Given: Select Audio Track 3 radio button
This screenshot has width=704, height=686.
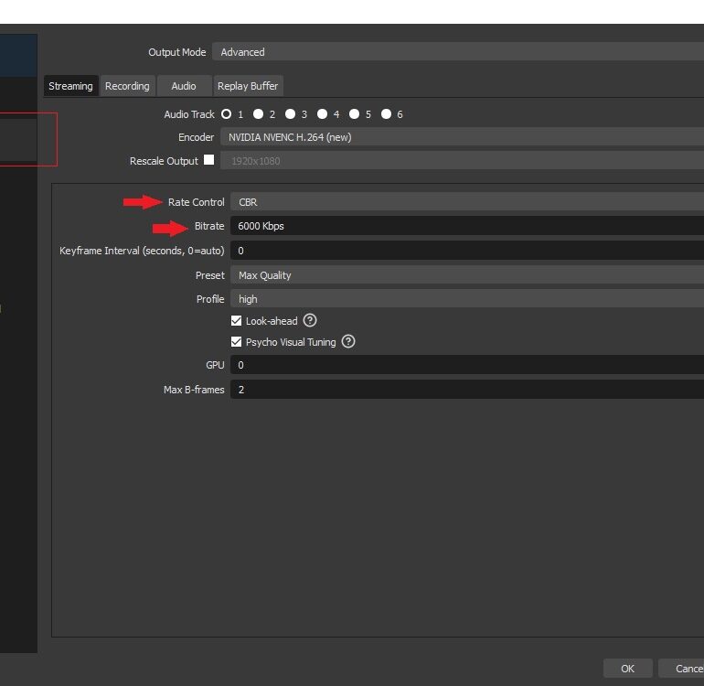Looking at the screenshot, I should point(290,114).
